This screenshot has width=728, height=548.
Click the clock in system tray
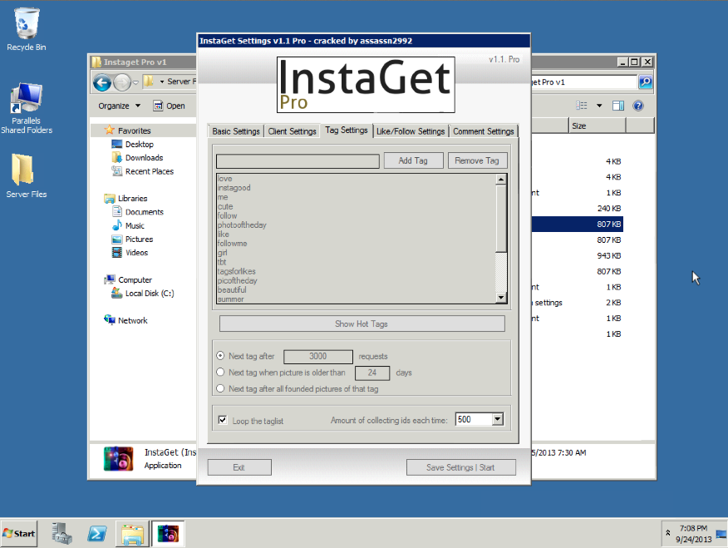694,534
